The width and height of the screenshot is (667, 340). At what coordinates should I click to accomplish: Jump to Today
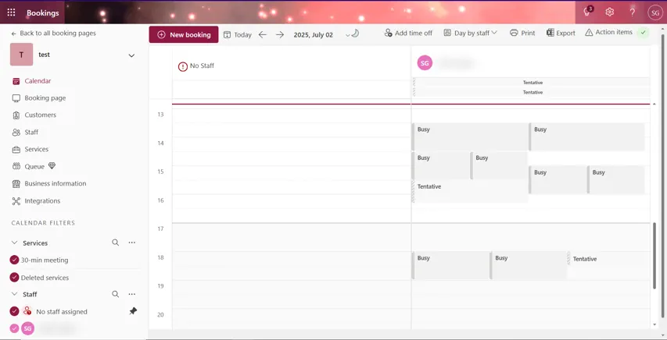pos(238,35)
